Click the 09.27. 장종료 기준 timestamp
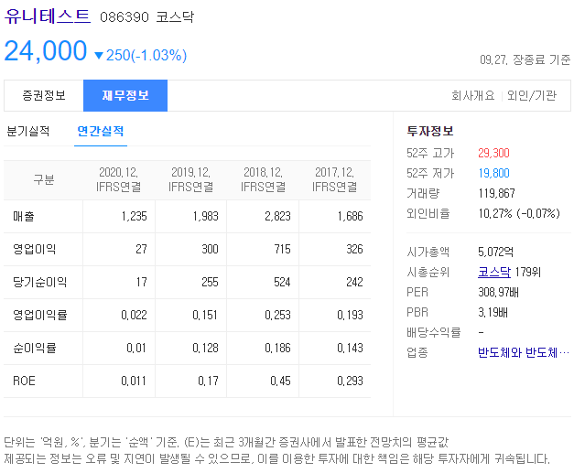This screenshot has width=574, height=473. (x=525, y=59)
